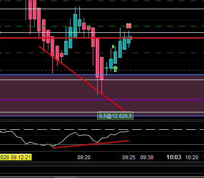
Task: Select the green horizontal oscillator level line
Action: point(102,145)
